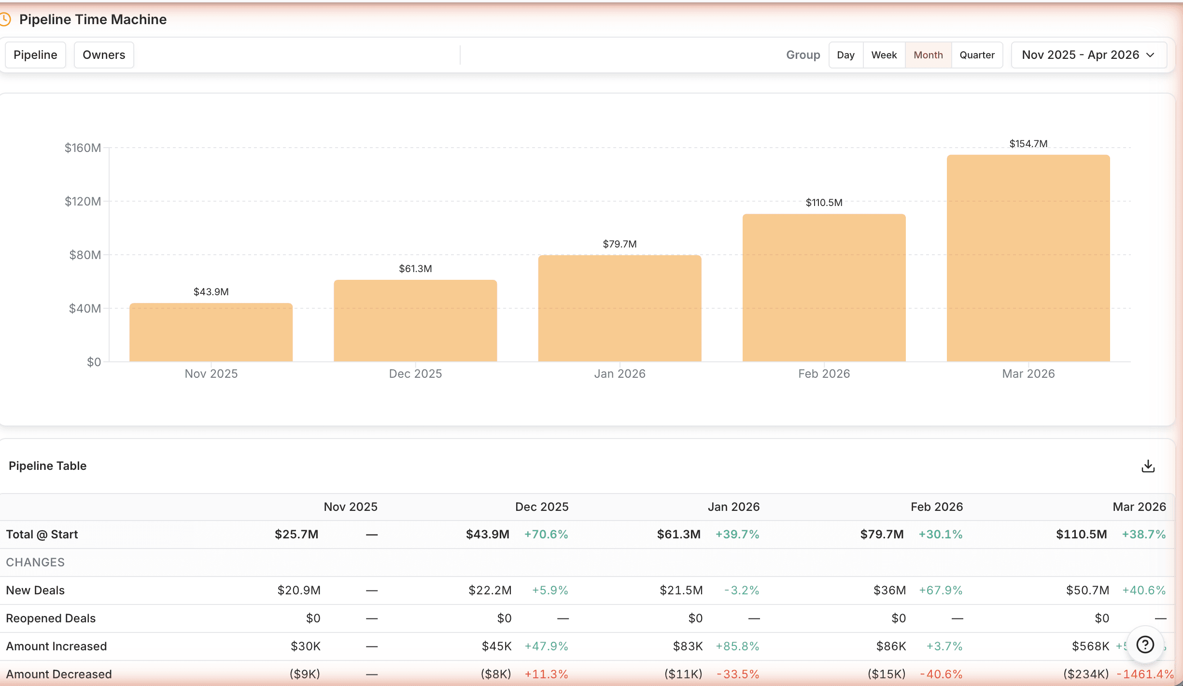This screenshot has width=1183, height=686.
Task: Click the Pipeline Time Machine clock icon
Action: [5, 20]
